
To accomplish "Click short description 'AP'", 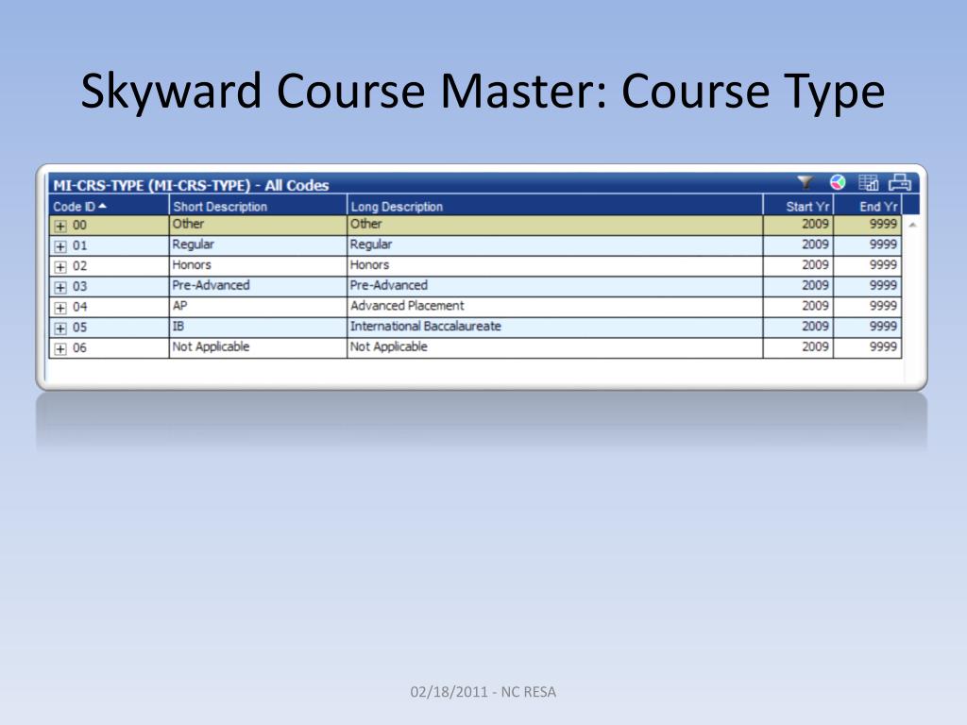I will click(179, 305).
